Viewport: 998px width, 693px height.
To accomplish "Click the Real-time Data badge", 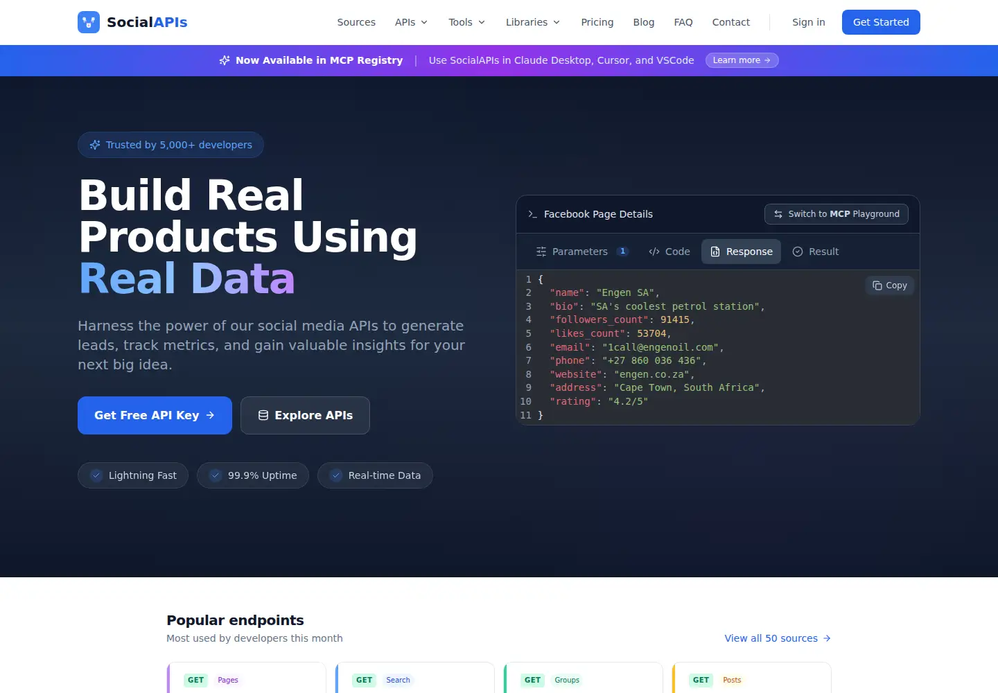I will coord(375,475).
